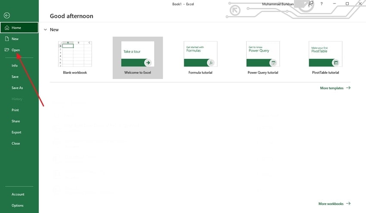Select Close in the sidebar
366x213 pixels.
(x=16, y=143)
